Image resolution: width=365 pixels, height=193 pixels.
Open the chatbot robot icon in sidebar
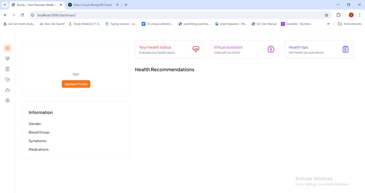7,90
